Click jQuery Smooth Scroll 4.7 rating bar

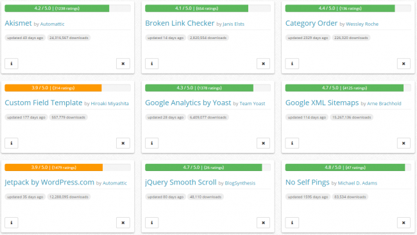(x=208, y=167)
